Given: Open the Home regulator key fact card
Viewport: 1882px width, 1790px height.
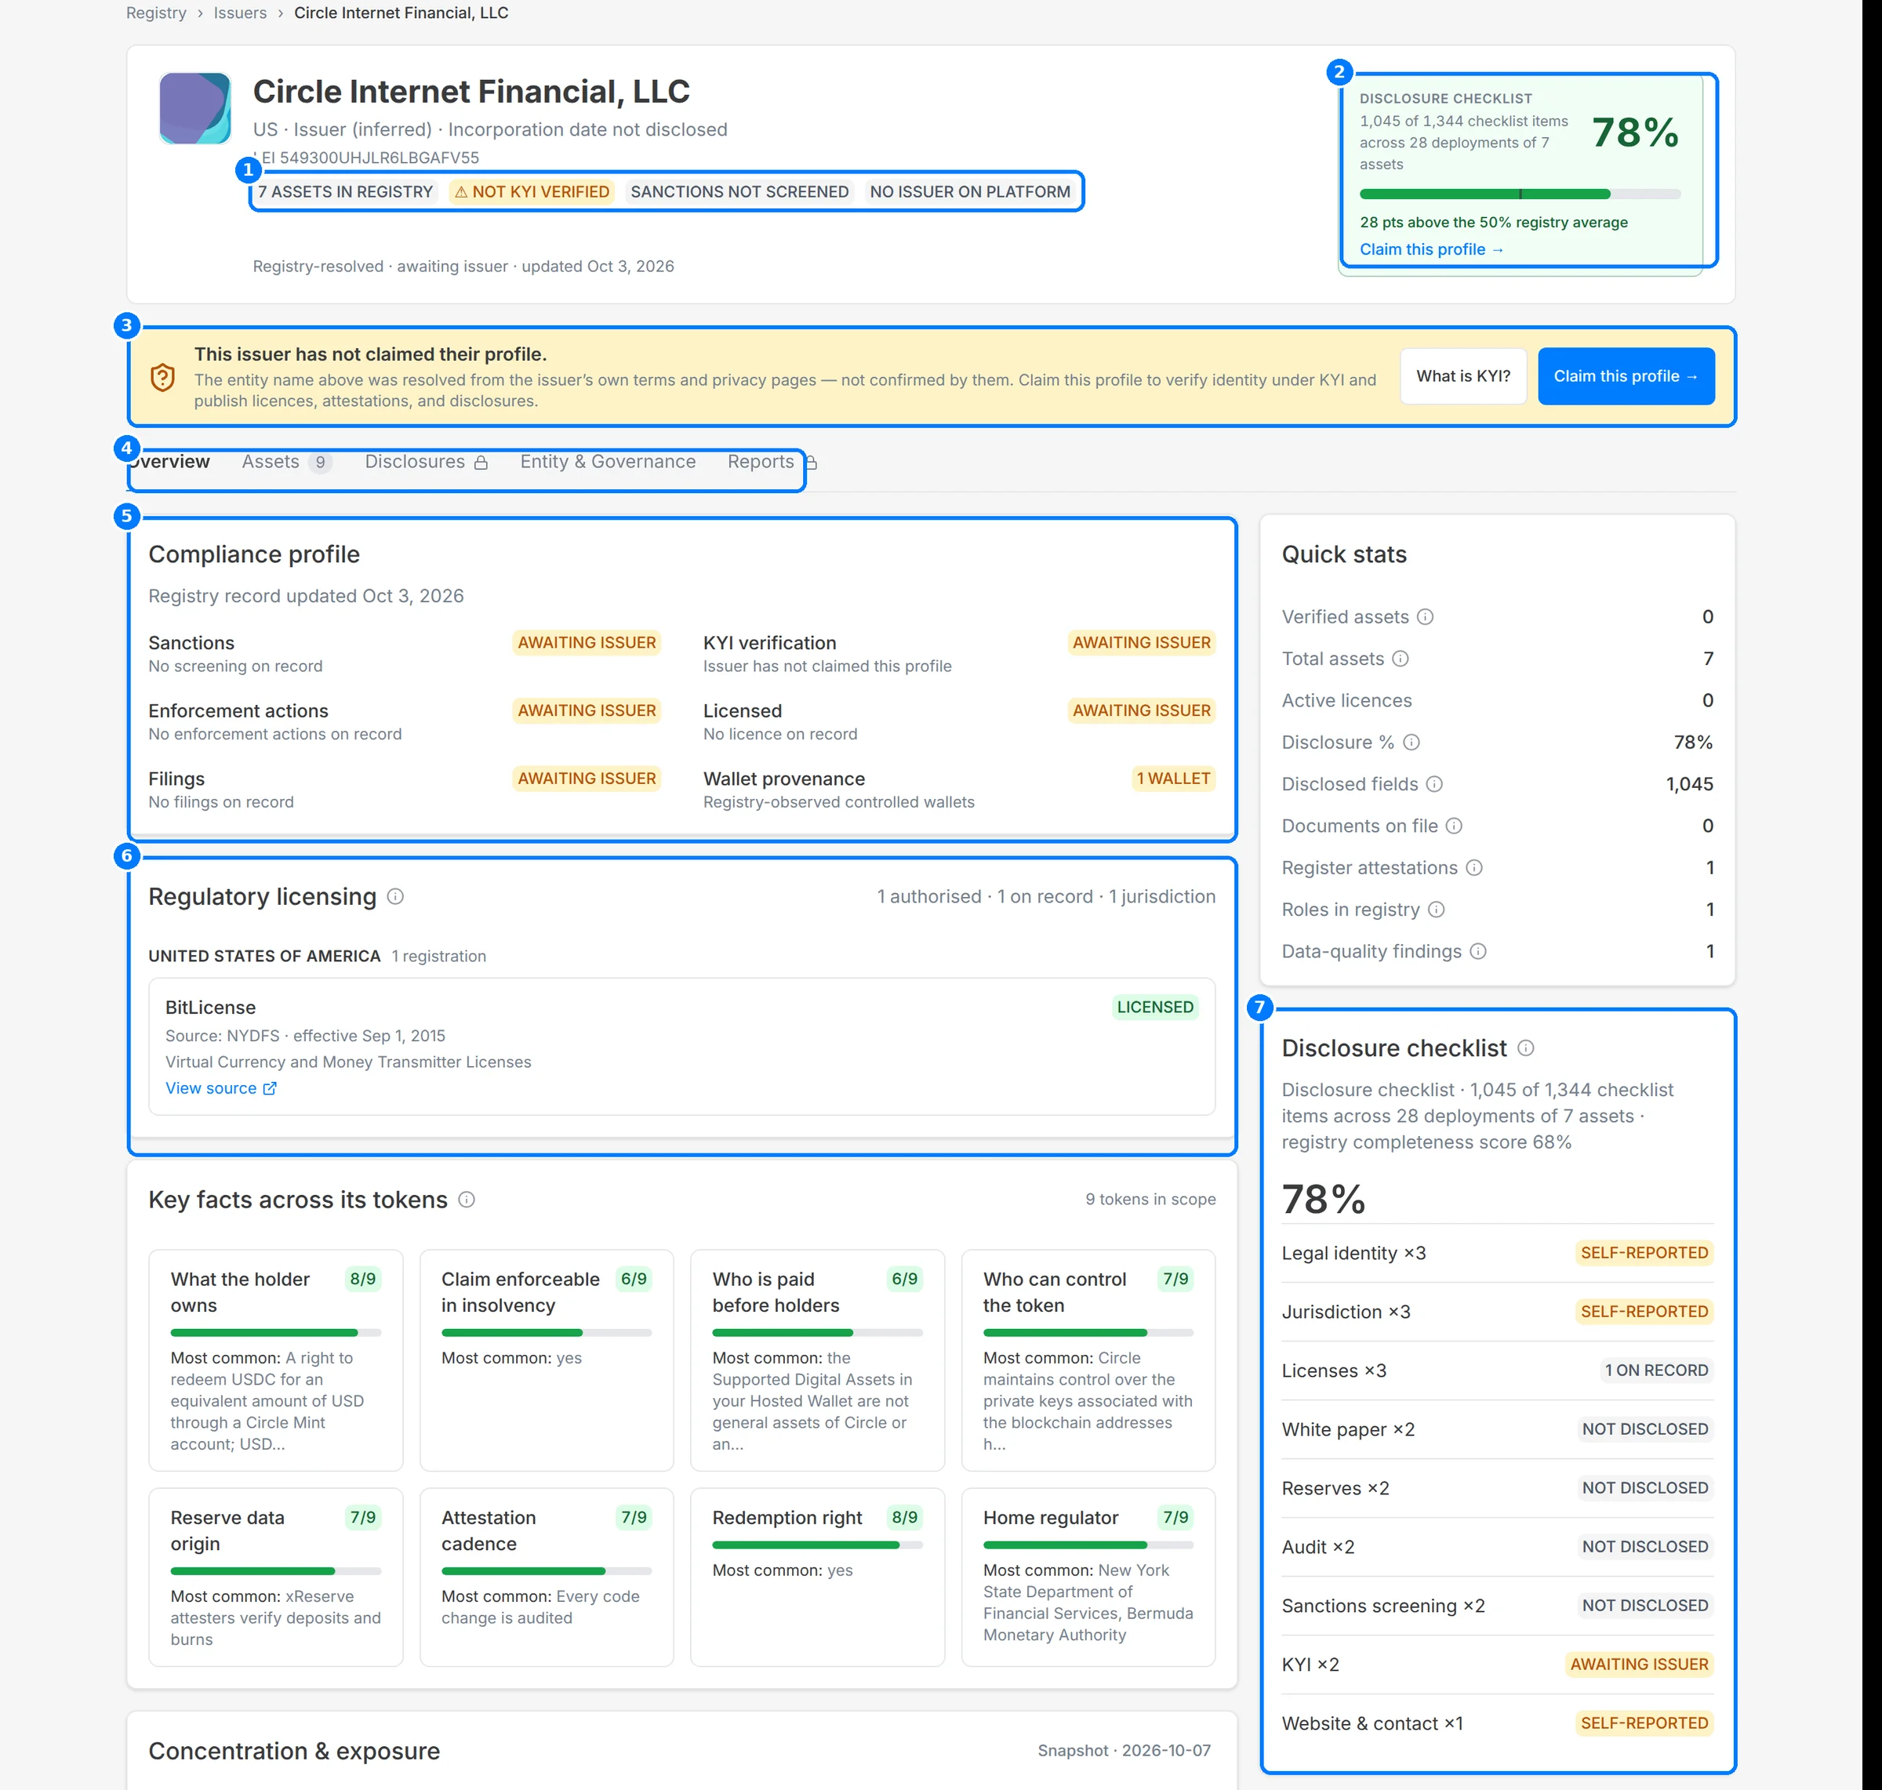Looking at the screenshot, I should coord(1088,1578).
